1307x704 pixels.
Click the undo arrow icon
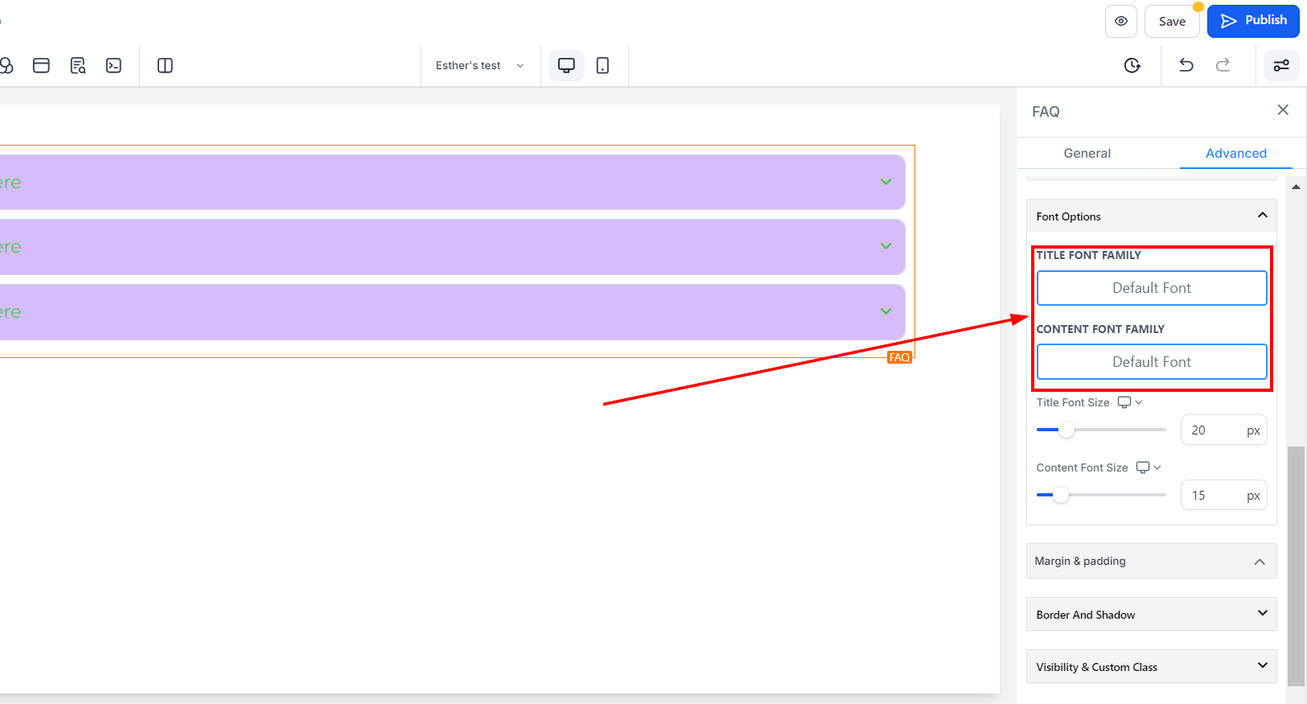[1186, 65]
